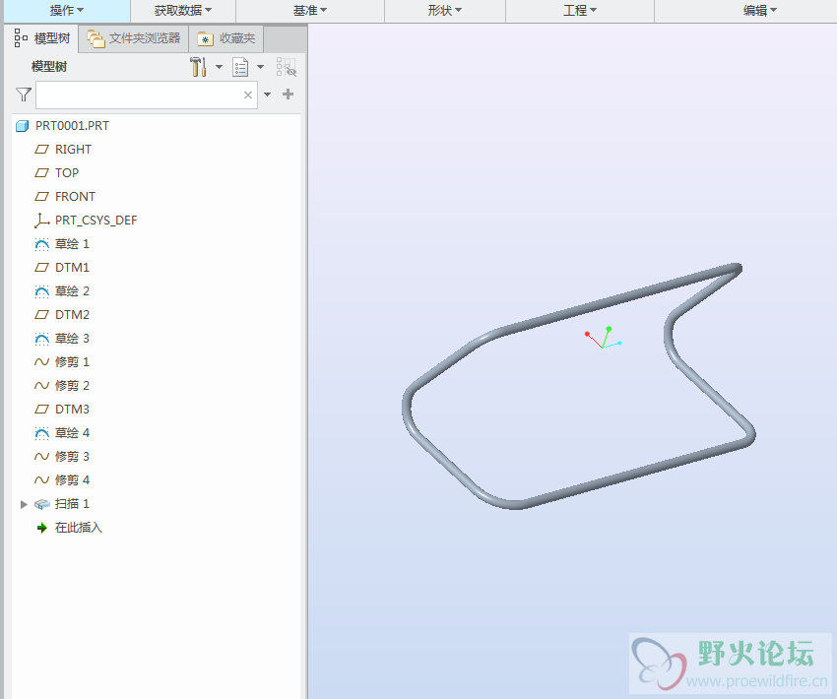
Task: Click the 修剪 1 curve icon
Action: tap(41, 361)
